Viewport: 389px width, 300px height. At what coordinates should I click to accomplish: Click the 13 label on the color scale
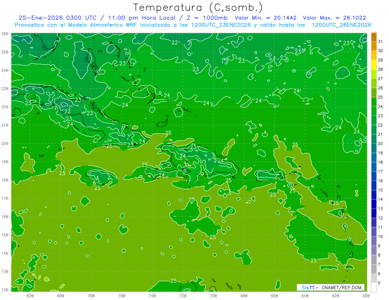380,208
